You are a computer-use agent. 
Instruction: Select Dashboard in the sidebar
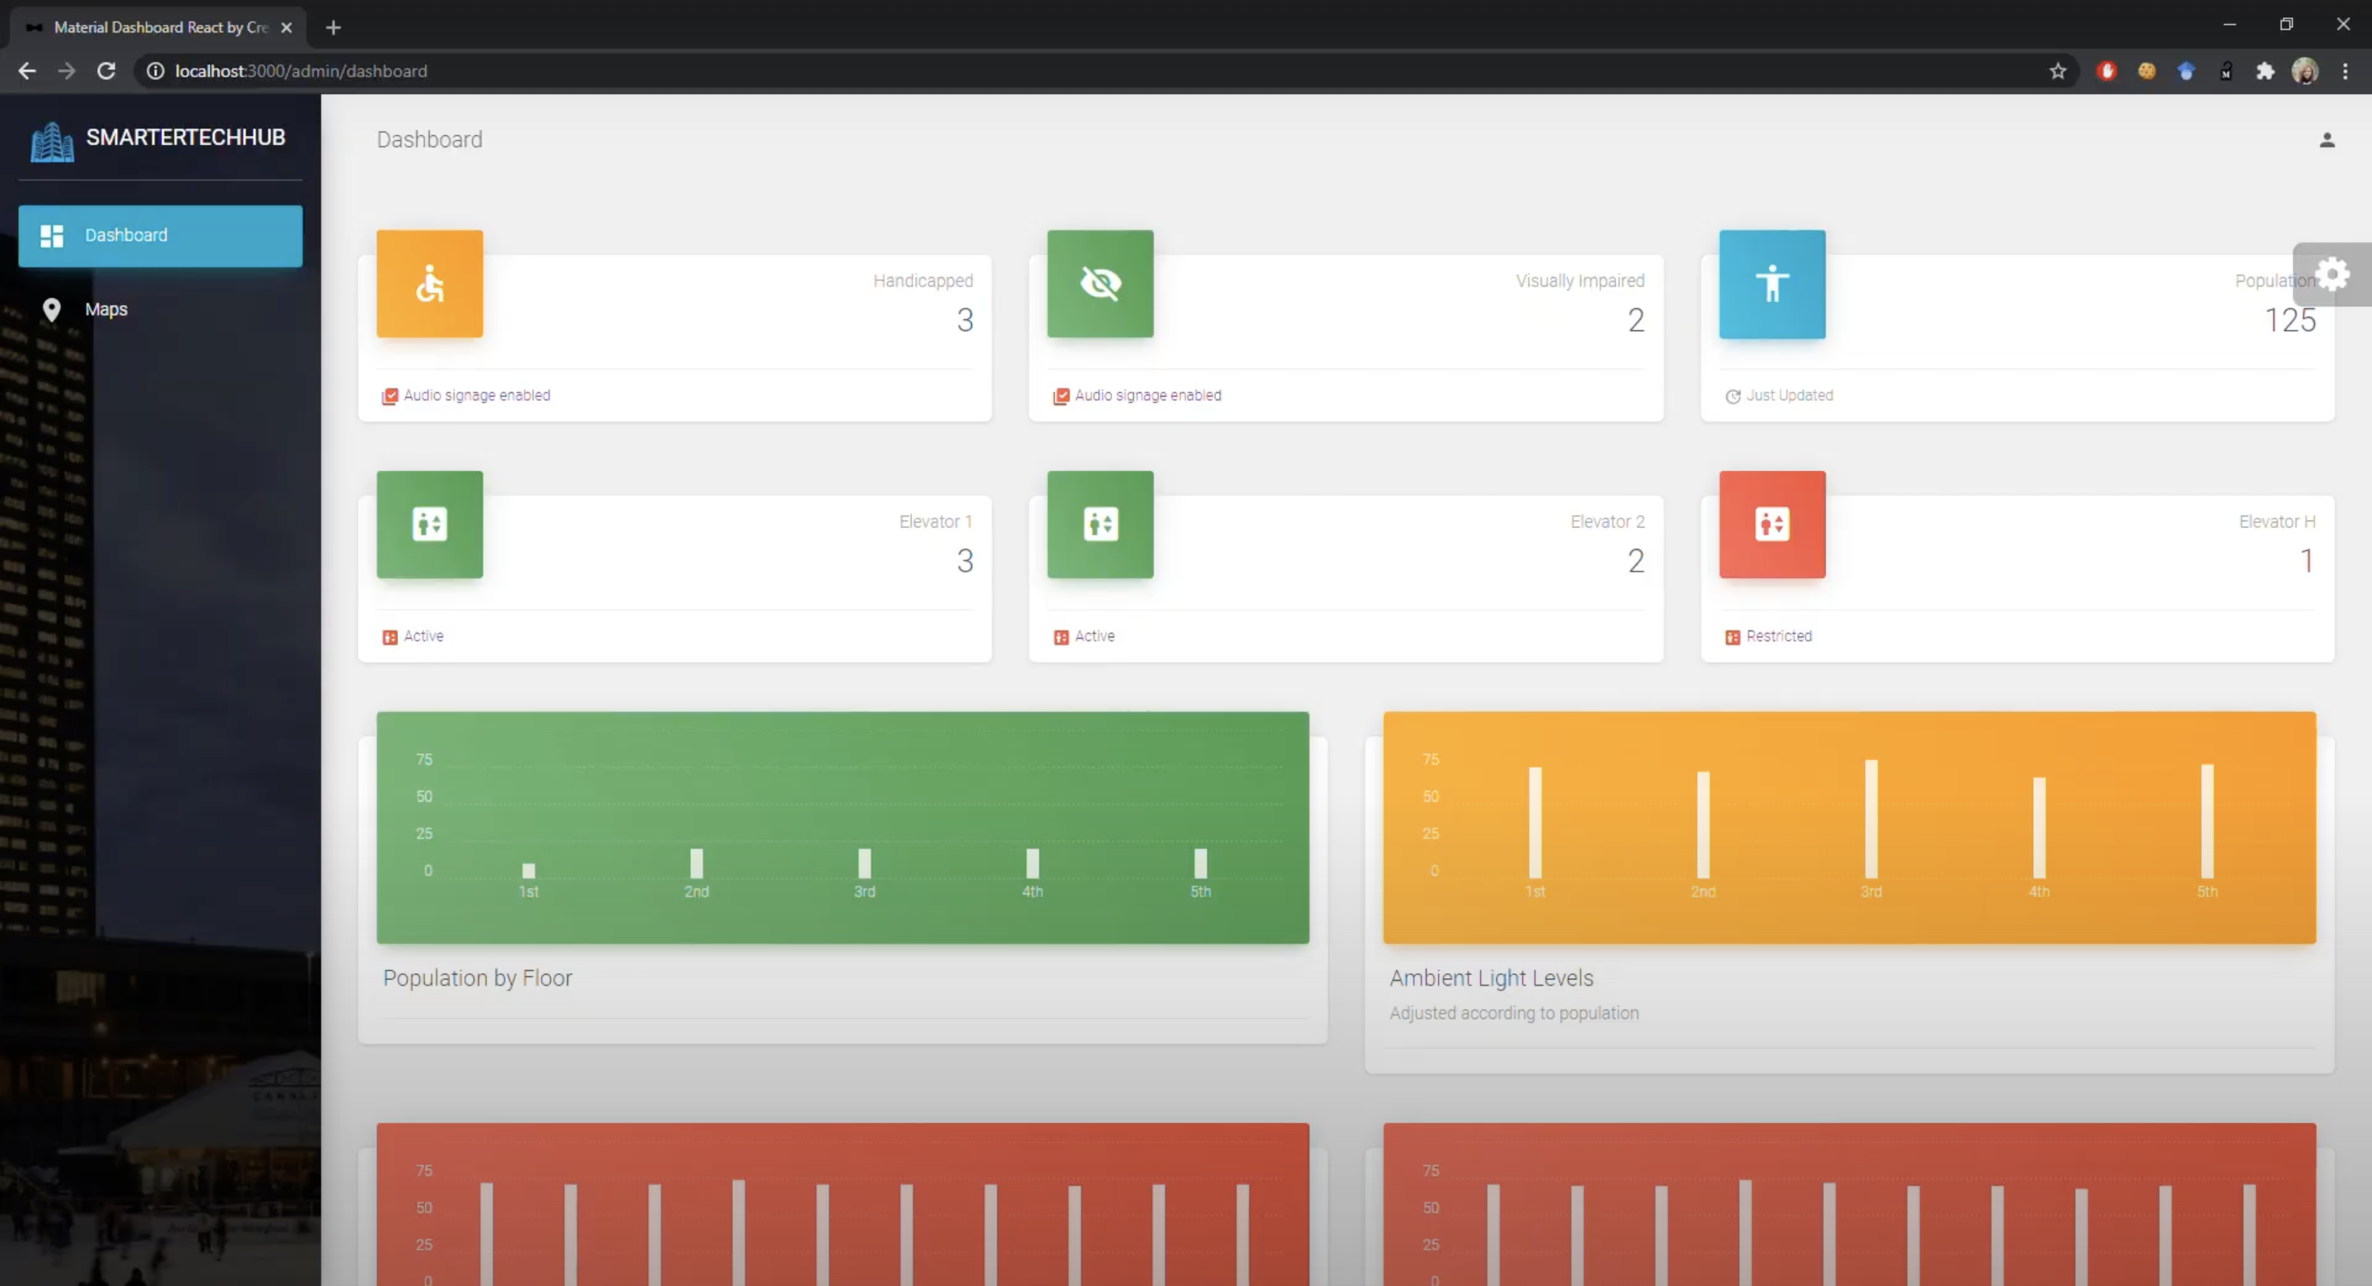coord(161,235)
